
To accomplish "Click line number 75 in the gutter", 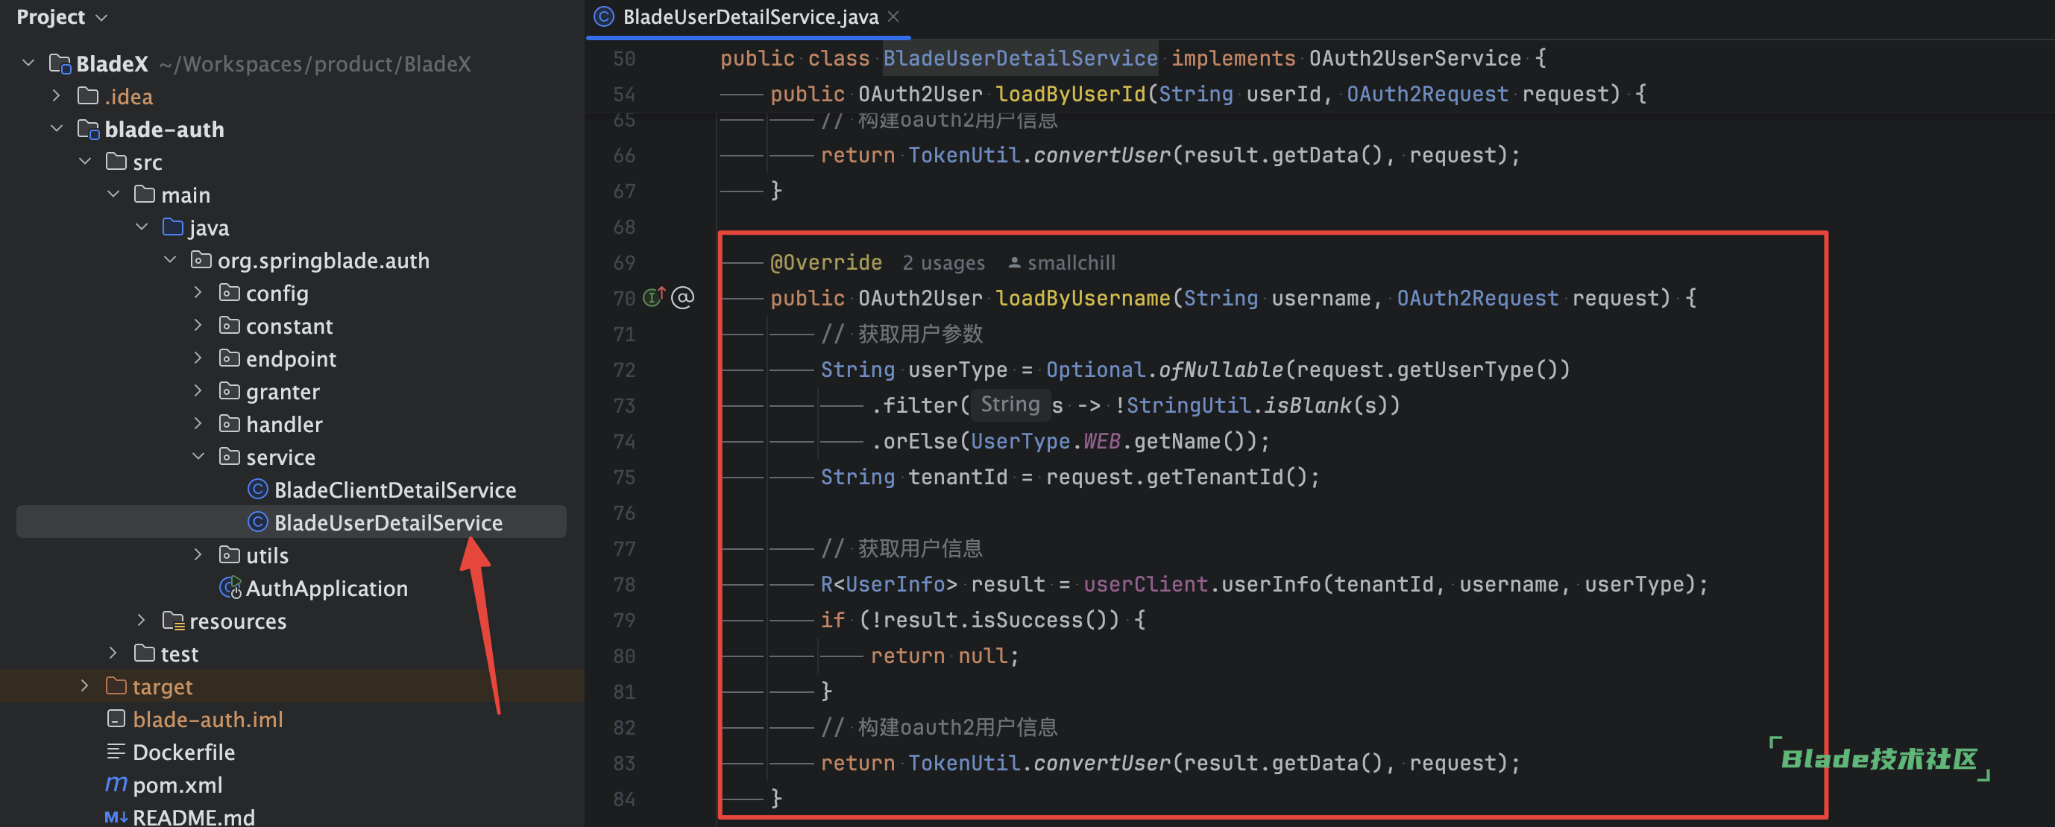I will point(624,478).
